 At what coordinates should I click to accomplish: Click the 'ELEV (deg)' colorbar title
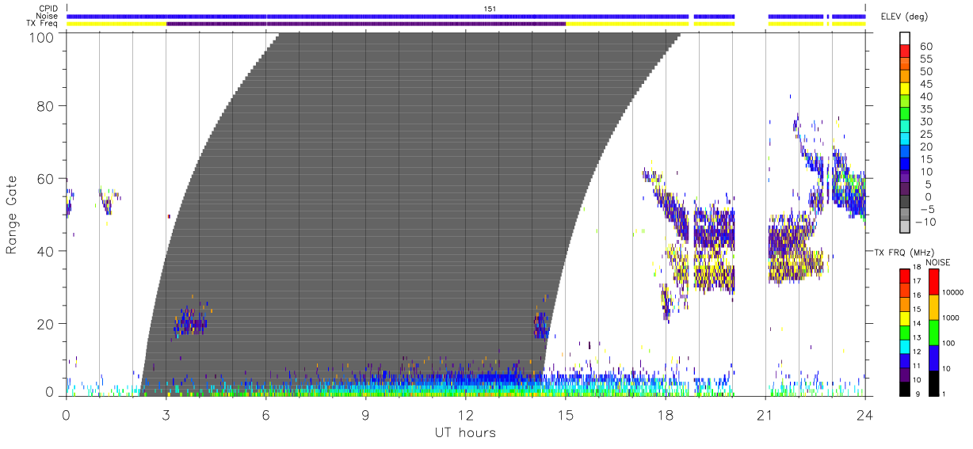(x=906, y=17)
